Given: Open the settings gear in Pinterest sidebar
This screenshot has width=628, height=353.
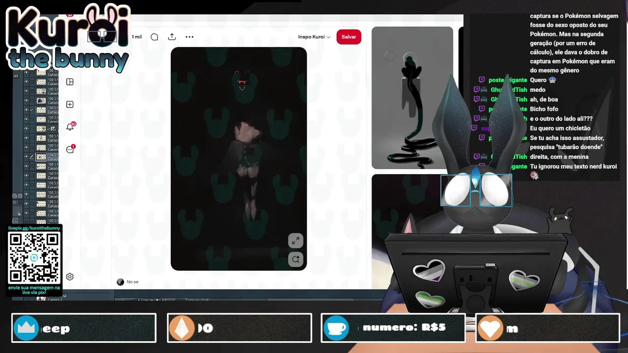Looking at the screenshot, I should pos(70,277).
